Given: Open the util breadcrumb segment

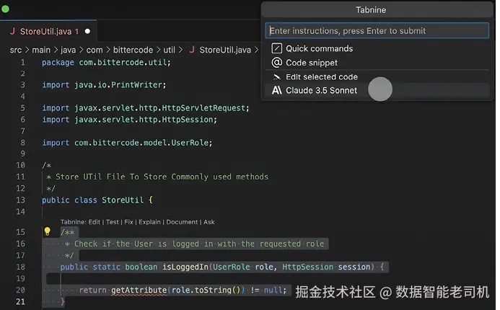Looking at the screenshot, I should (169, 50).
